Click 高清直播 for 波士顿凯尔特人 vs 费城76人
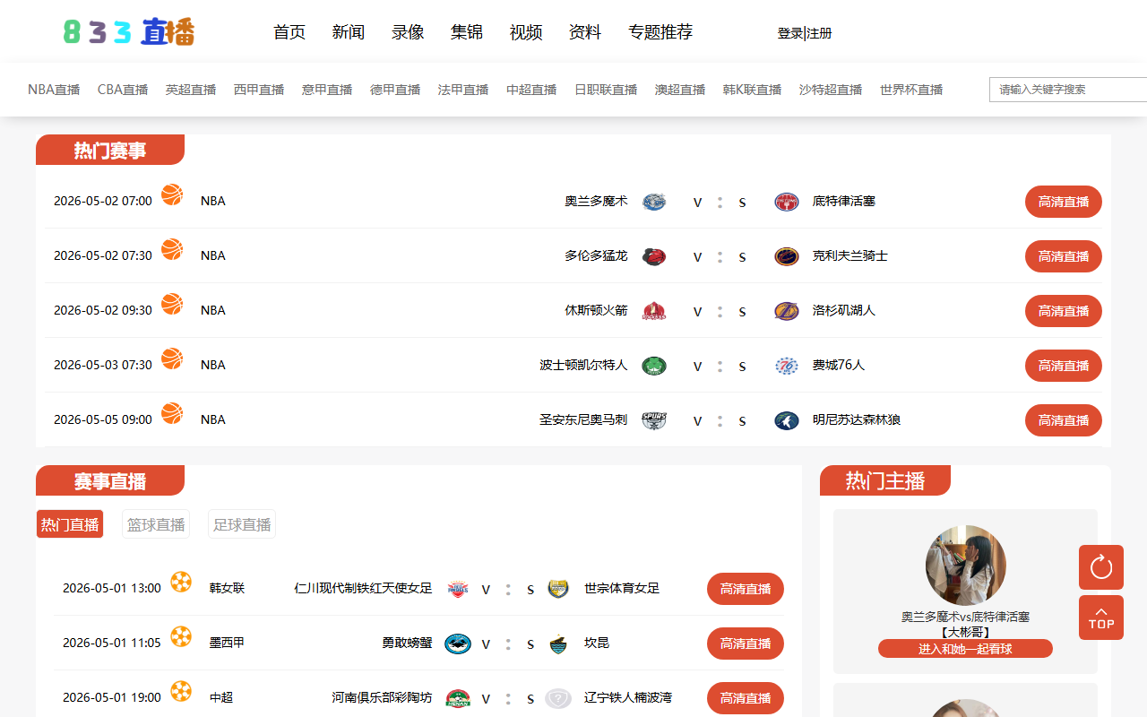Viewport: 1147px width, 717px height. [1064, 366]
